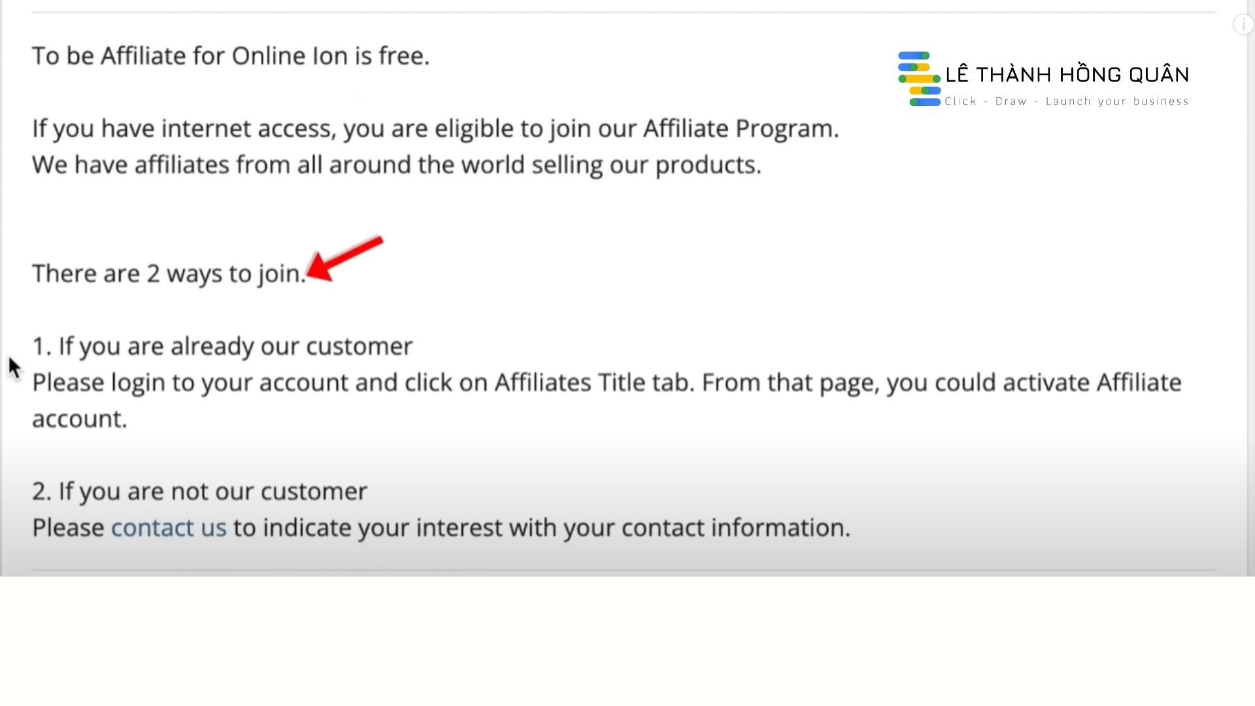
Task: Click the words "Online Ion" in the first line
Action: tap(290, 56)
